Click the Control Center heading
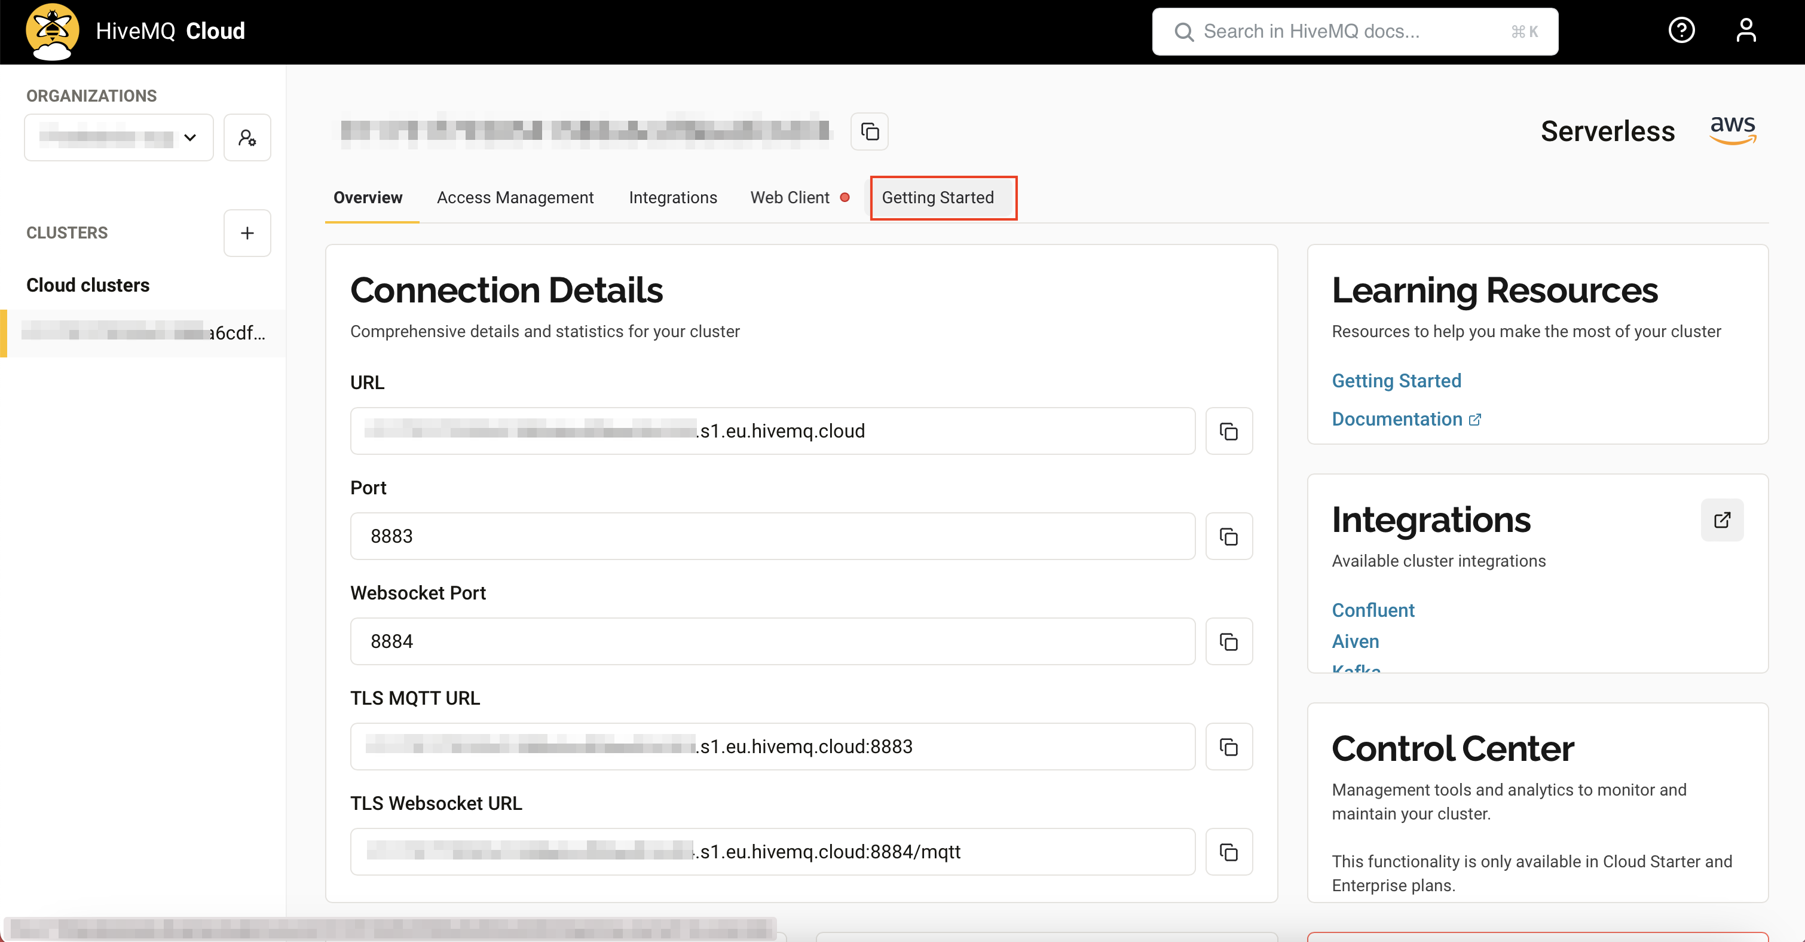The image size is (1805, 942). pos(1452,748)
